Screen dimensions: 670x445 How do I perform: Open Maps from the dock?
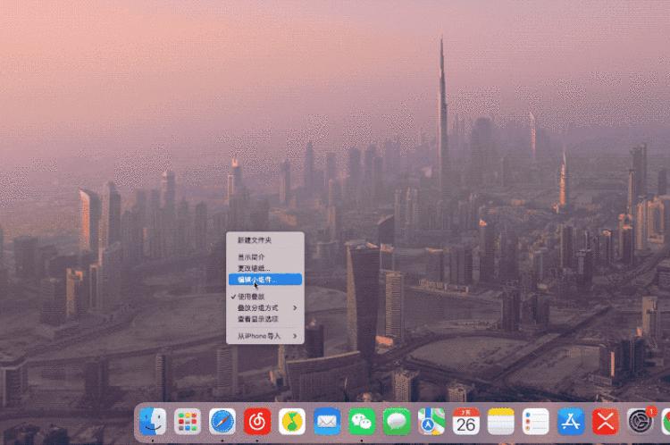[x=431, y=422]
